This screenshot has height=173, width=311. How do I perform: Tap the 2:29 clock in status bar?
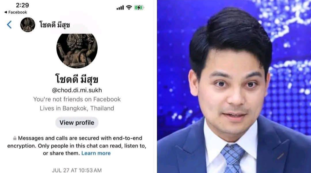[x=22, y=5]
